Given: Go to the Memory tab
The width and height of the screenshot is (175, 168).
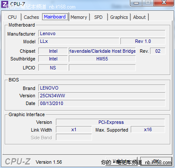Looking at the screenshot, I should pos(79,17).
